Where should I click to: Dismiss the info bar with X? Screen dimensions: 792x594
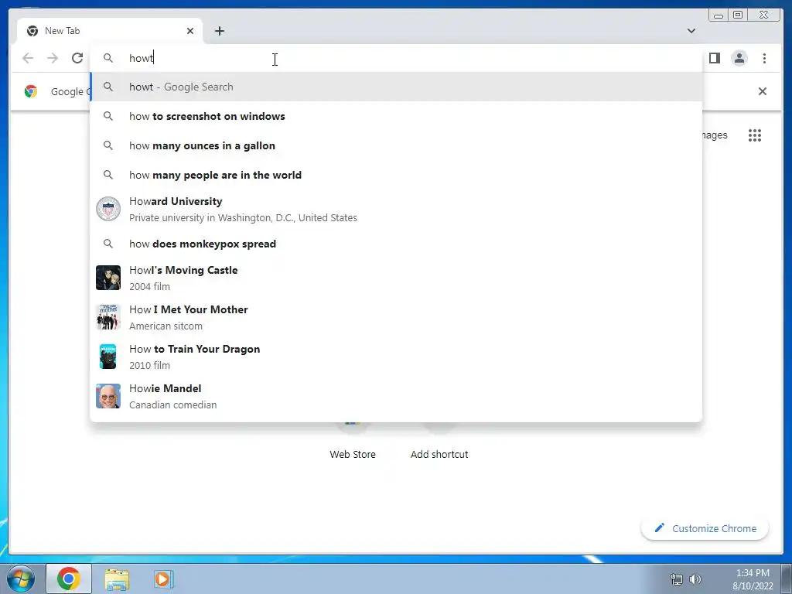[763, 91]
